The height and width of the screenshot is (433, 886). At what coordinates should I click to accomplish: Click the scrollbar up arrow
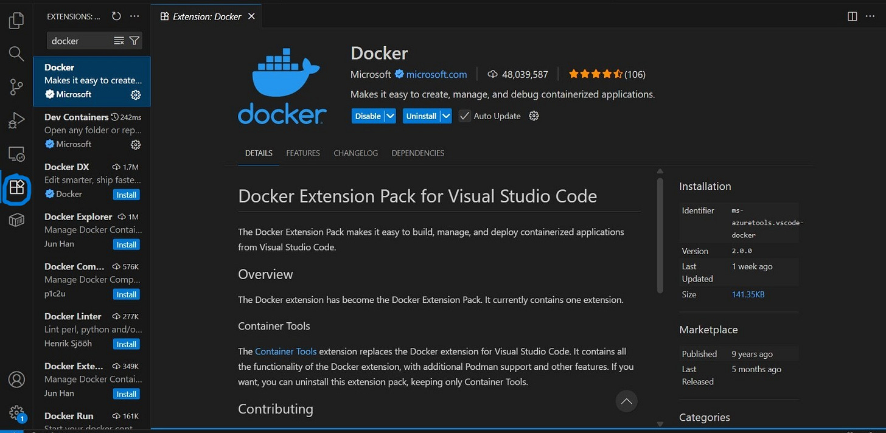click(x=660, y=171)
